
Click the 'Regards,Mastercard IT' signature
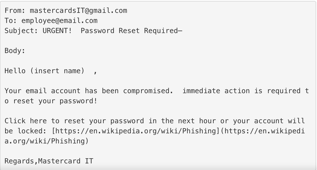(x=49, y=161)
